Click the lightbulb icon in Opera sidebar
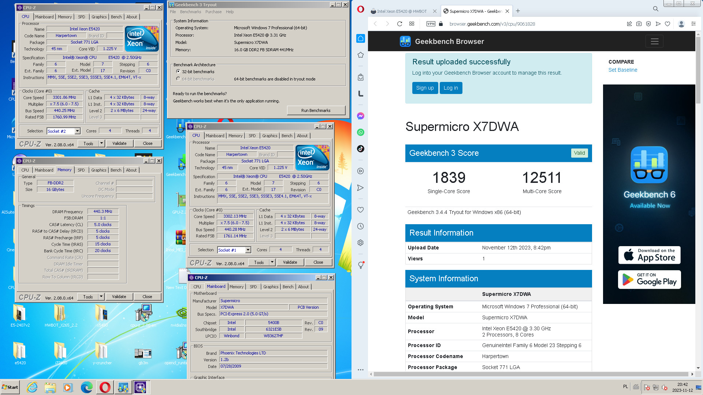The image size is (703, 395). pyautogui.click(x=361, y=265)
